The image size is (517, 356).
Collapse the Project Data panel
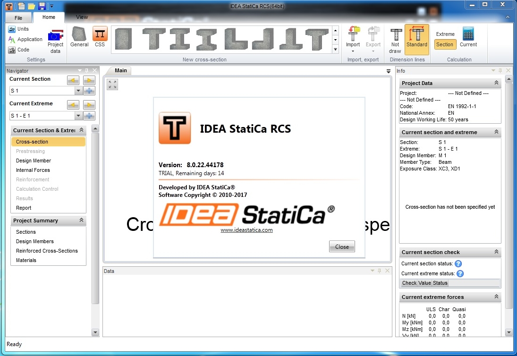[x=496, y=83]
